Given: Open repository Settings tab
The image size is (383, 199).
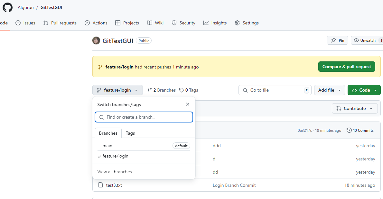Looking at the screenshot, I should pos(247,23).
